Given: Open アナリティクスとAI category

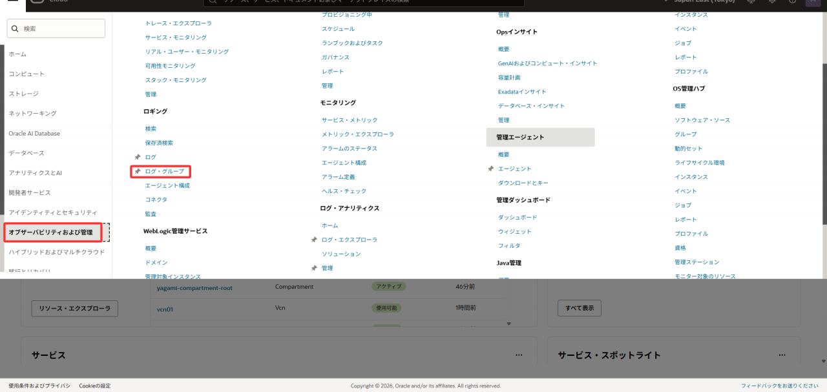Looking at the screenshot, I should pyautogui.click(x=35, y=173).
